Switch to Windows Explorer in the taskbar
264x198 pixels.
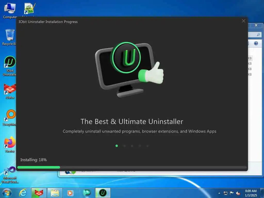[55, 193]
